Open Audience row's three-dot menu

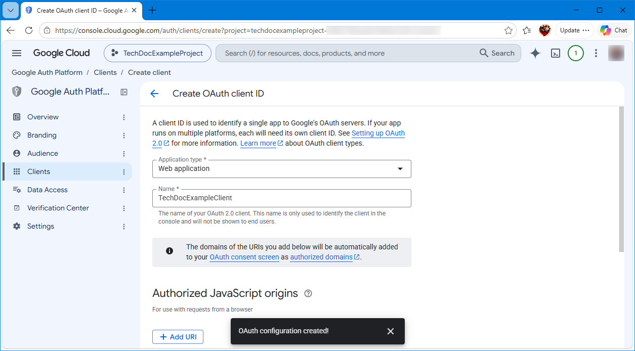(124, 154)
